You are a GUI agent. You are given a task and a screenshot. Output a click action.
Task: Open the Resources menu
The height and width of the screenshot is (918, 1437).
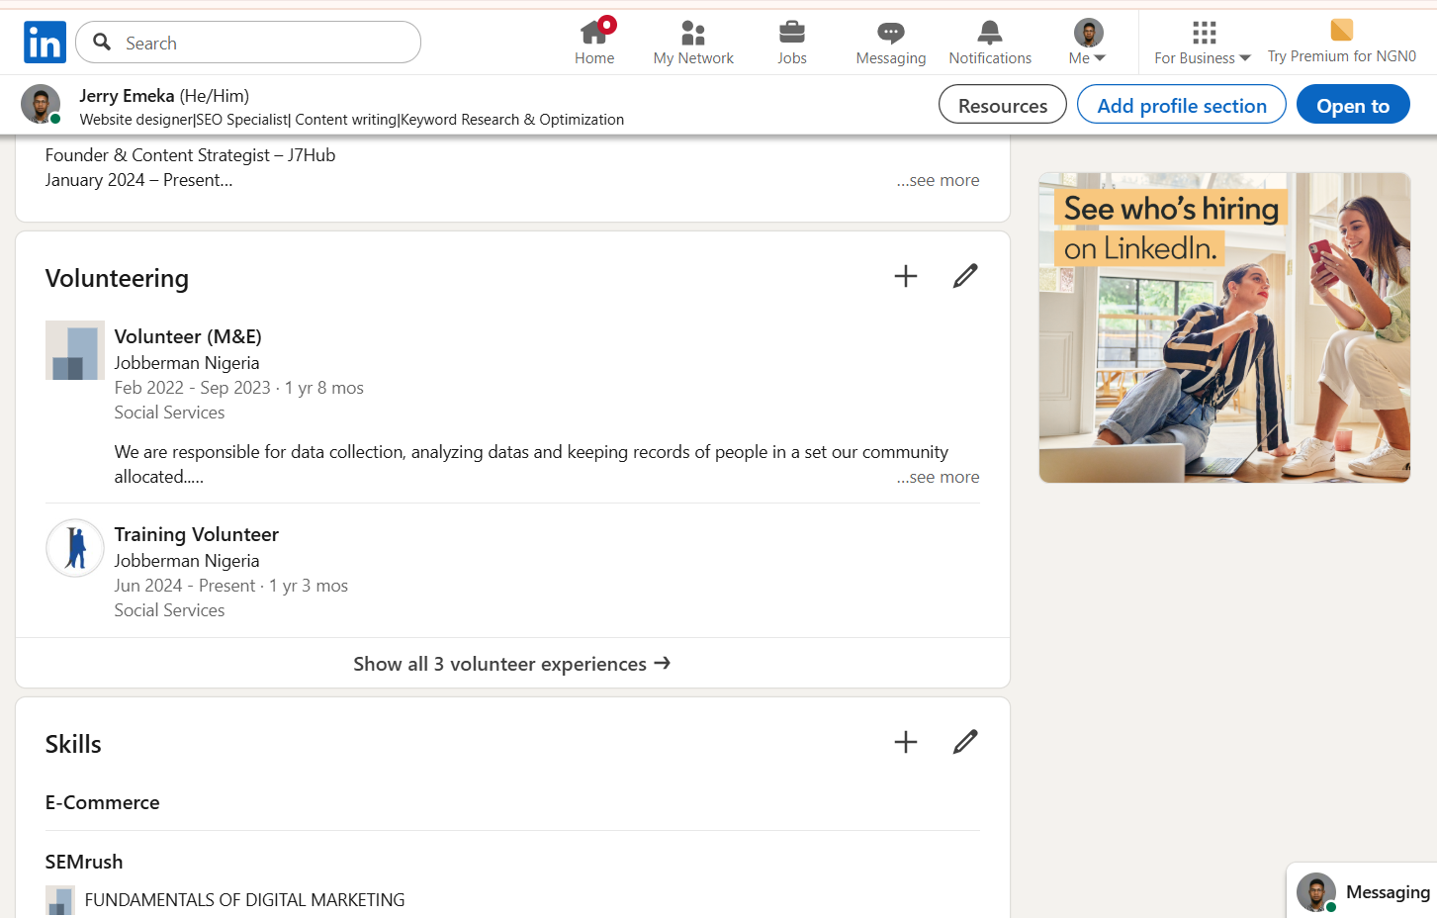point(1002,104)
